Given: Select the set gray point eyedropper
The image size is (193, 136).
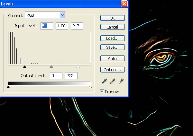Looking at the screenshot, I should pos(113,81).
